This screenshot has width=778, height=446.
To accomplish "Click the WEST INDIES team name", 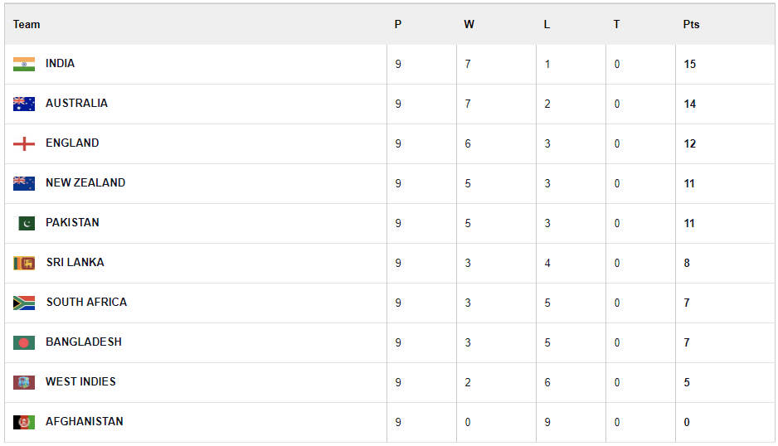I will [81, 381].
